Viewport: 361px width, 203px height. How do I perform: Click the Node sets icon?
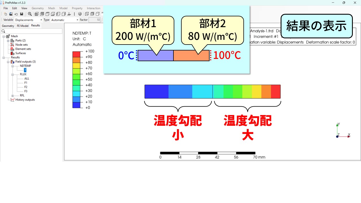[x=12, y=45]
